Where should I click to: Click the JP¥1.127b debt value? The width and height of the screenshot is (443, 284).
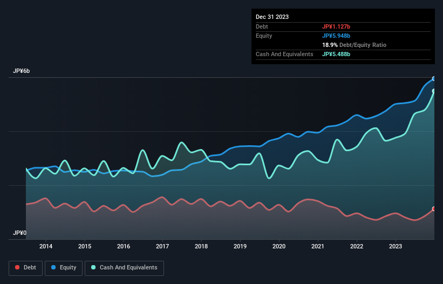point(336,26)
